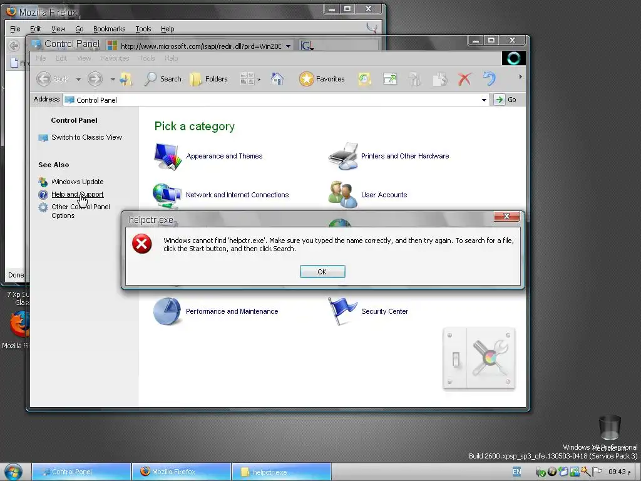Viewport: 641px width, 481px height.
Task: Click the taskbar clock
Action: (x=619, y=472)
